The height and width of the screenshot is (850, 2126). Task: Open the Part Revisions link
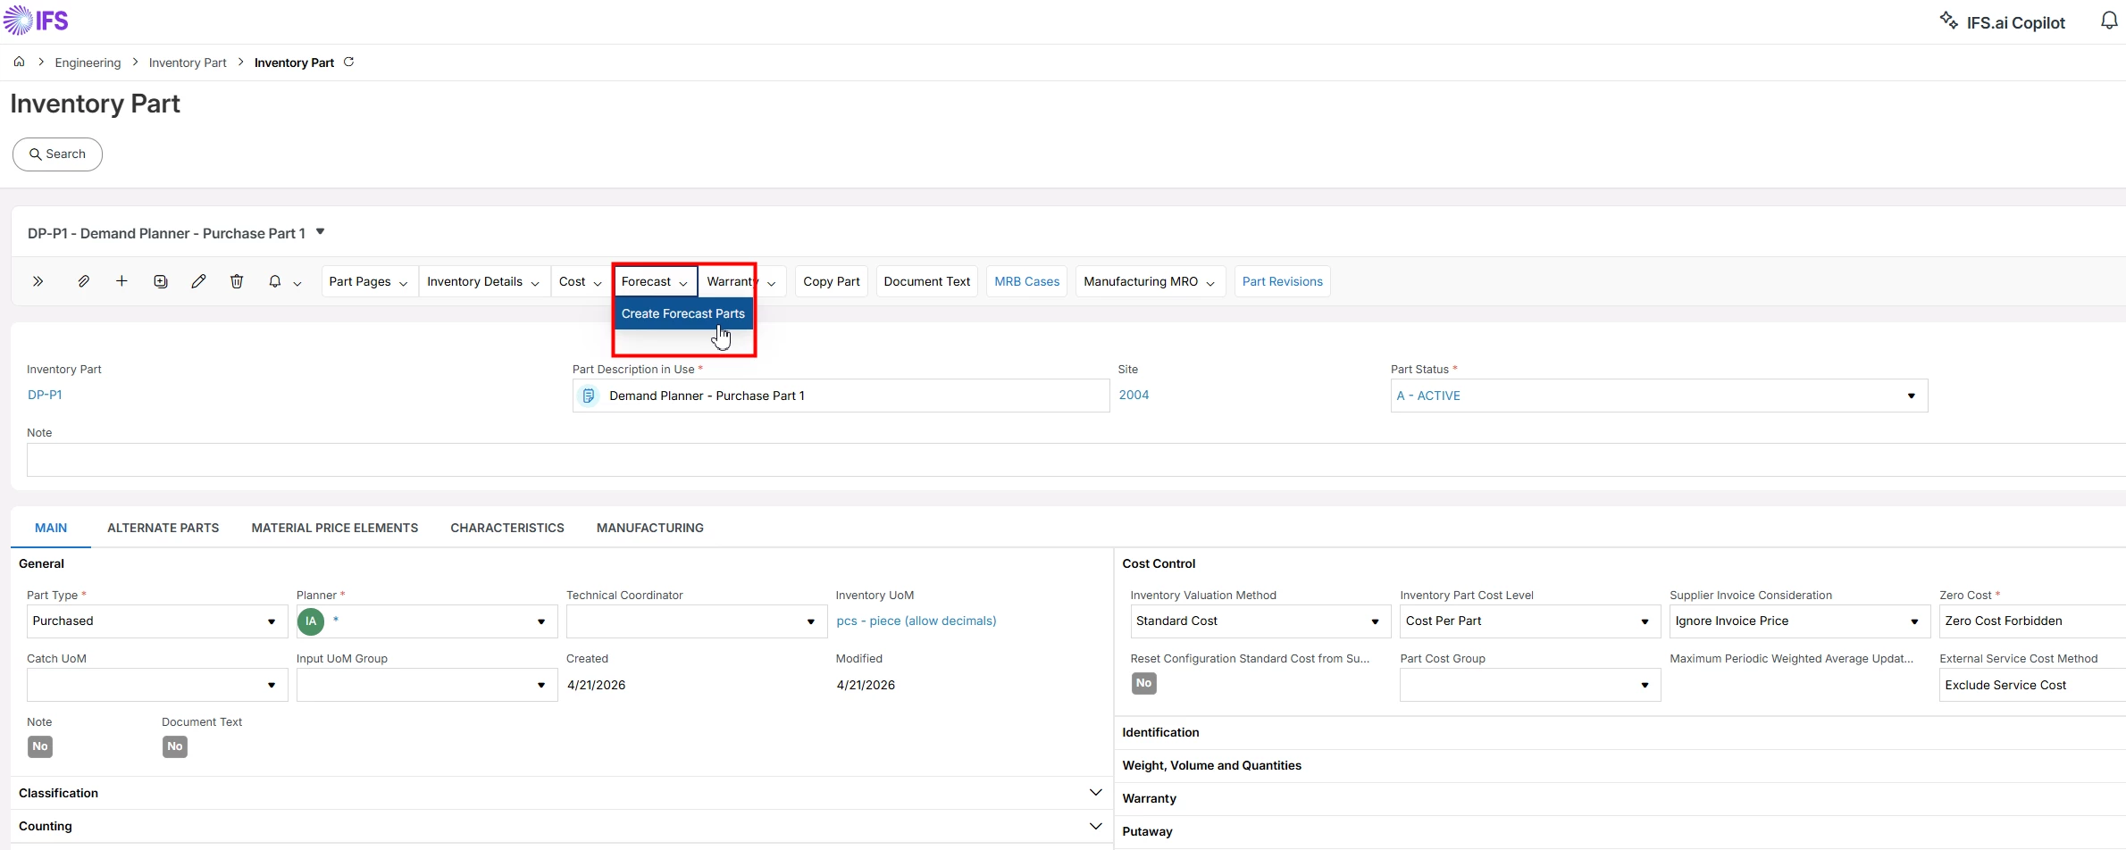click(x=1282, y=281)
